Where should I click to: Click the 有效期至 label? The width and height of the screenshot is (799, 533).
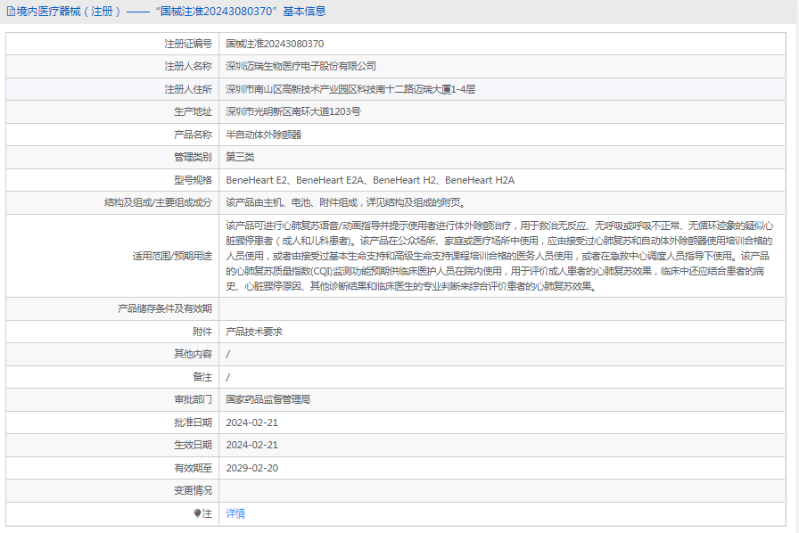point(193,468)
